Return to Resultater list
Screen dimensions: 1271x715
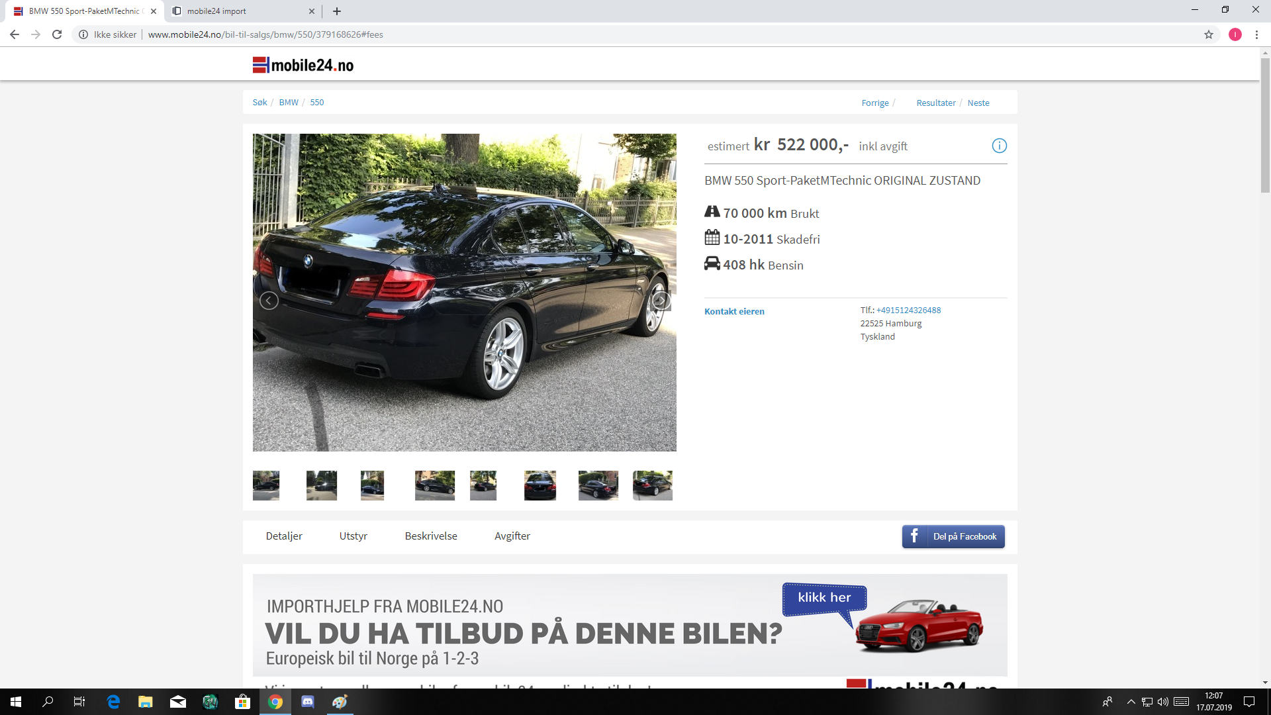coord(936,103)
